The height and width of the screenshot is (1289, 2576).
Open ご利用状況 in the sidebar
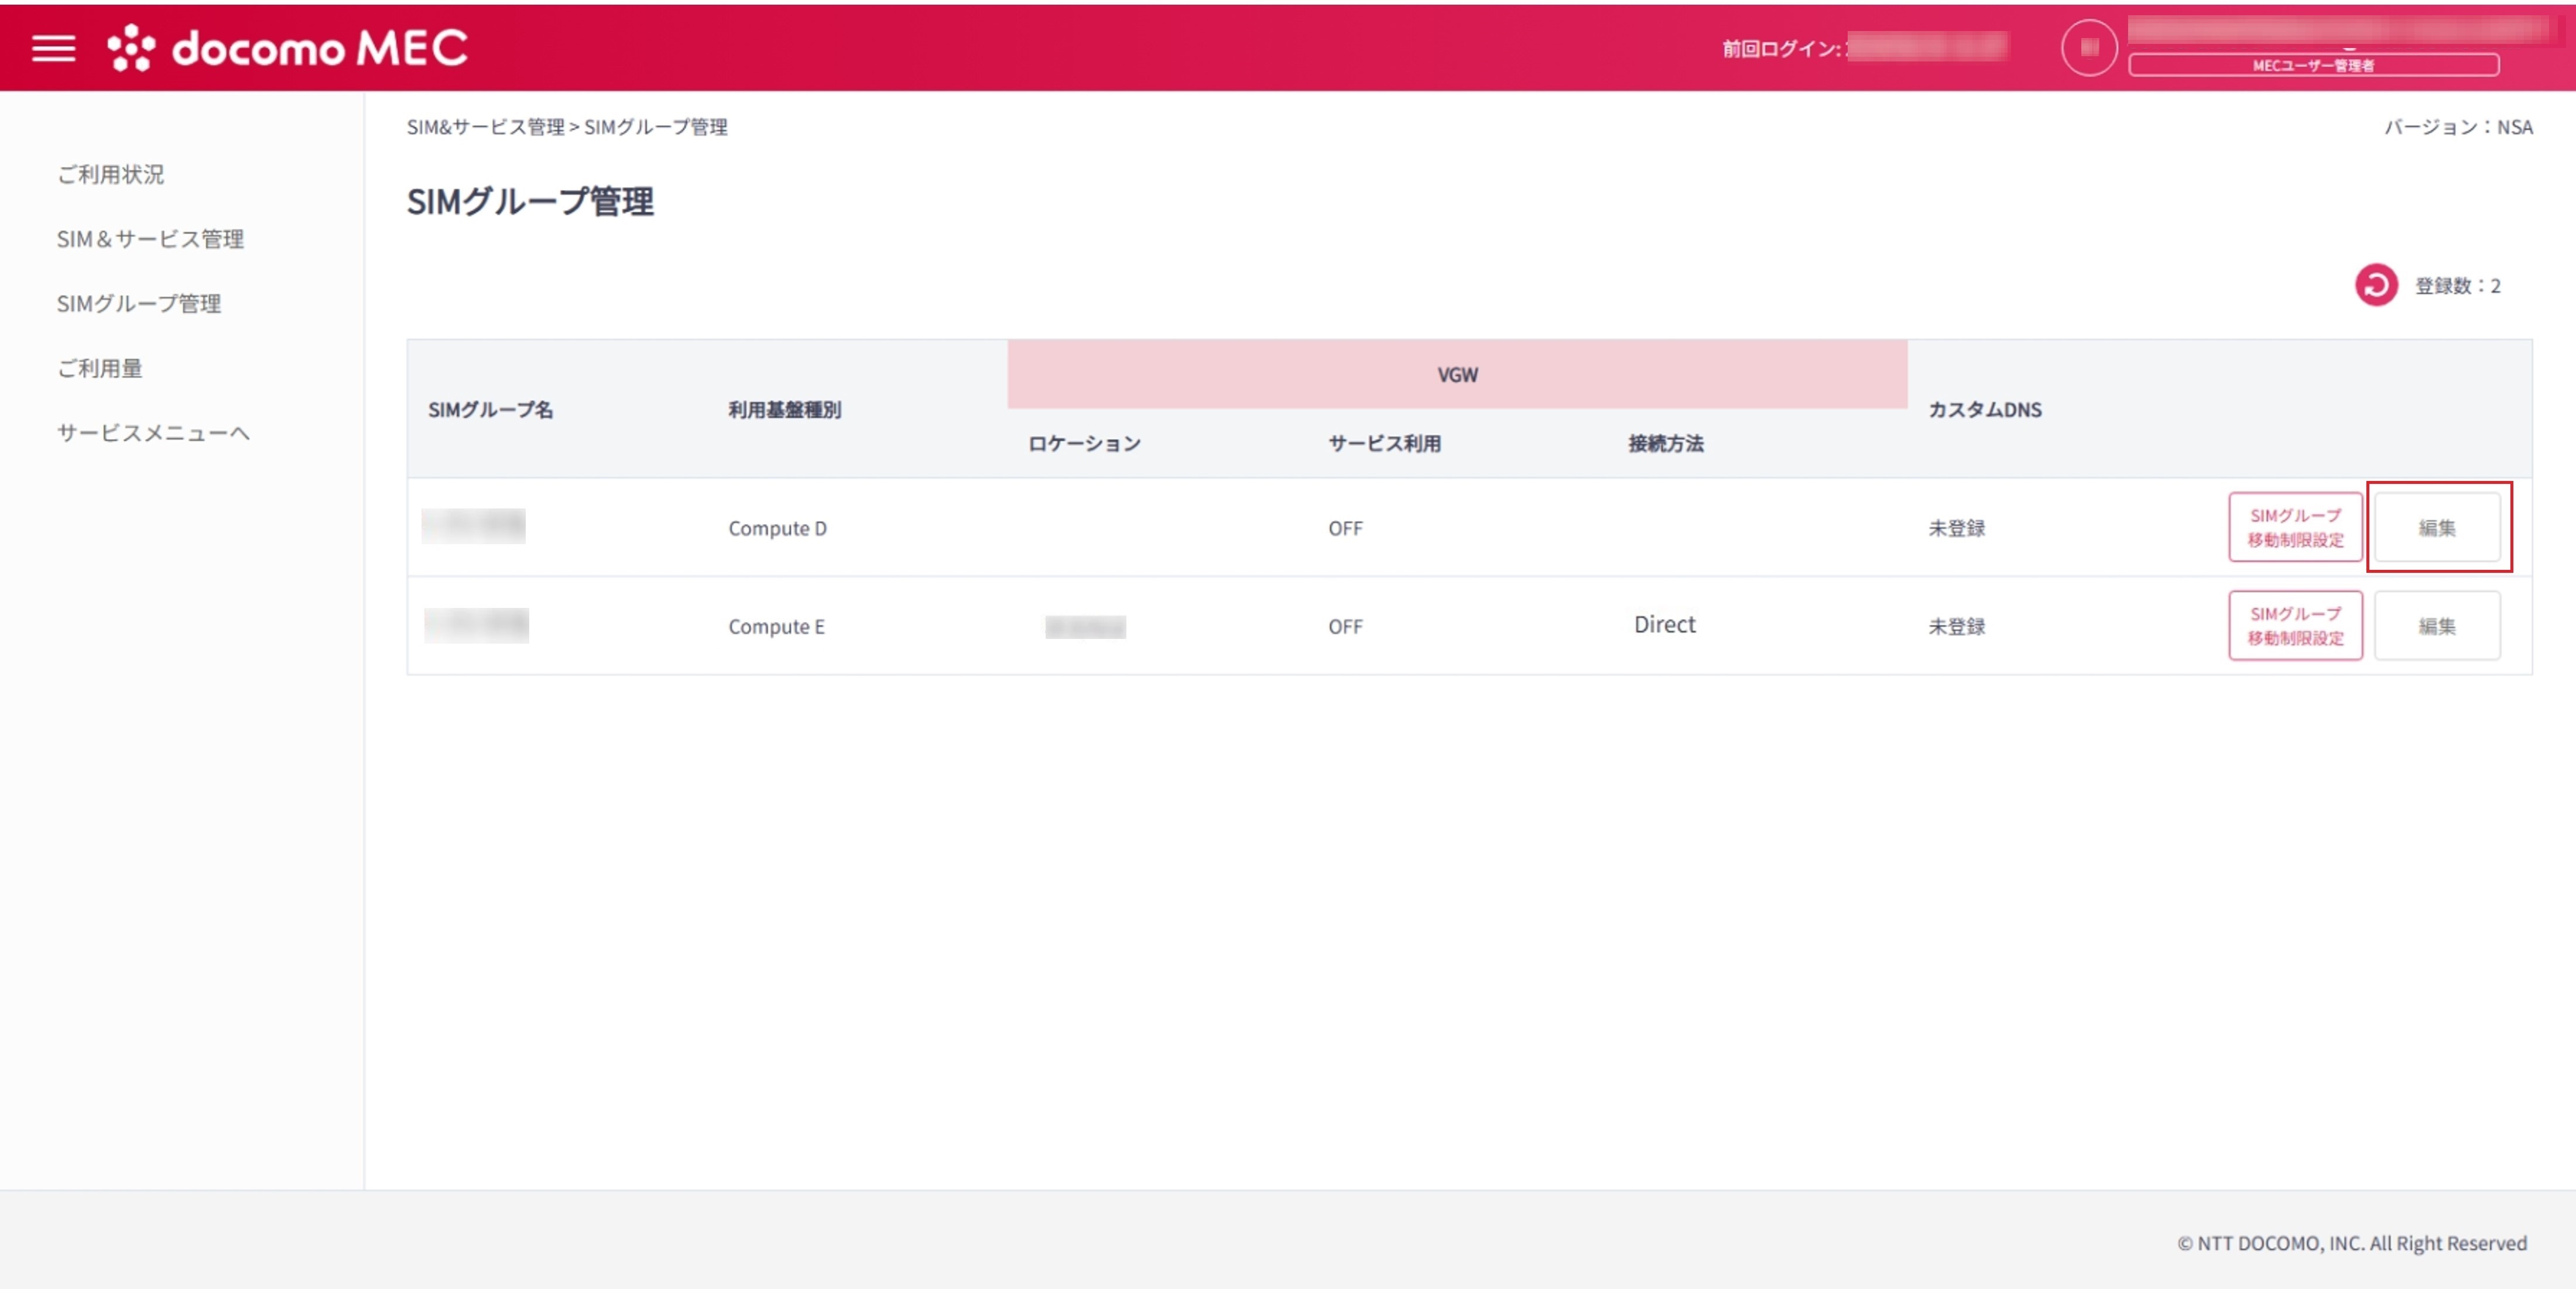pos(111,175)
